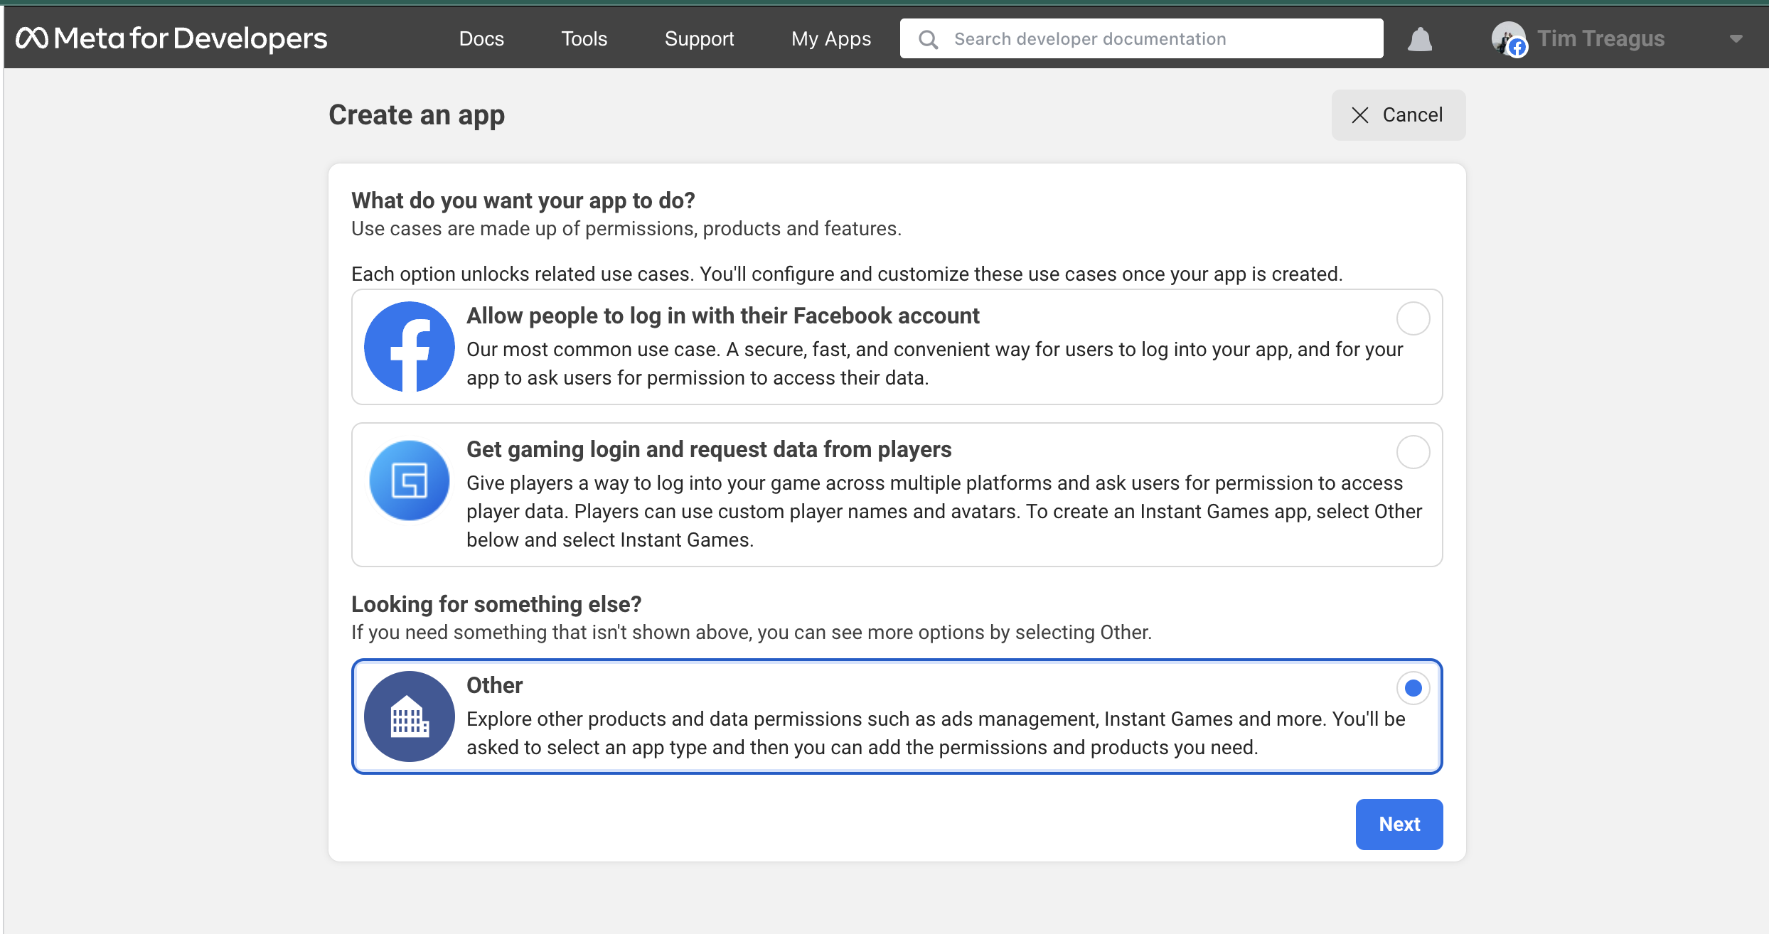Screen dimensions: 1769x934
Task: Open the Docs menu
Action: pos(481,39)
